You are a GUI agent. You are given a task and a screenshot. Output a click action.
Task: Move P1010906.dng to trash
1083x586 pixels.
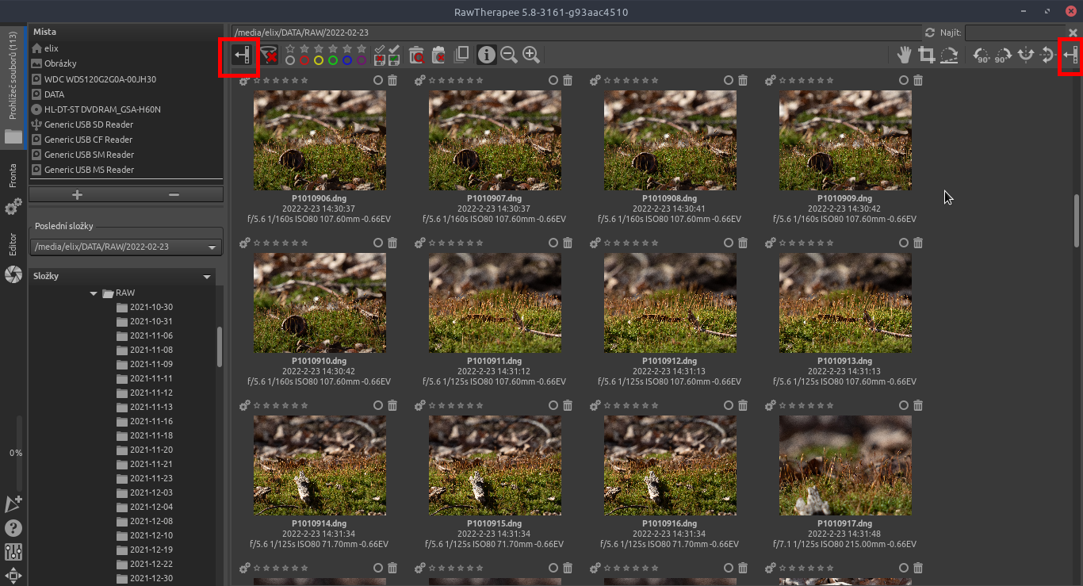point(392,80)
